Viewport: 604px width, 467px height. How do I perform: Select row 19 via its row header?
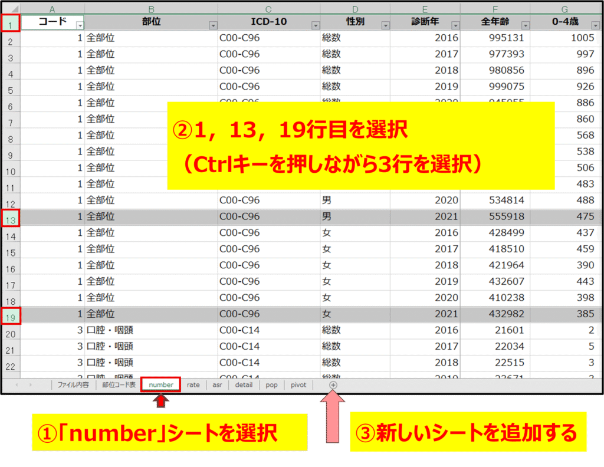pyautogui.click(x=11, y=317)
